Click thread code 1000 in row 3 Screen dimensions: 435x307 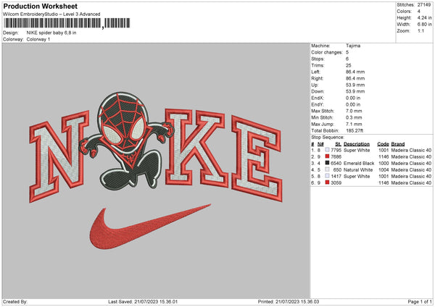click(384, 163)
